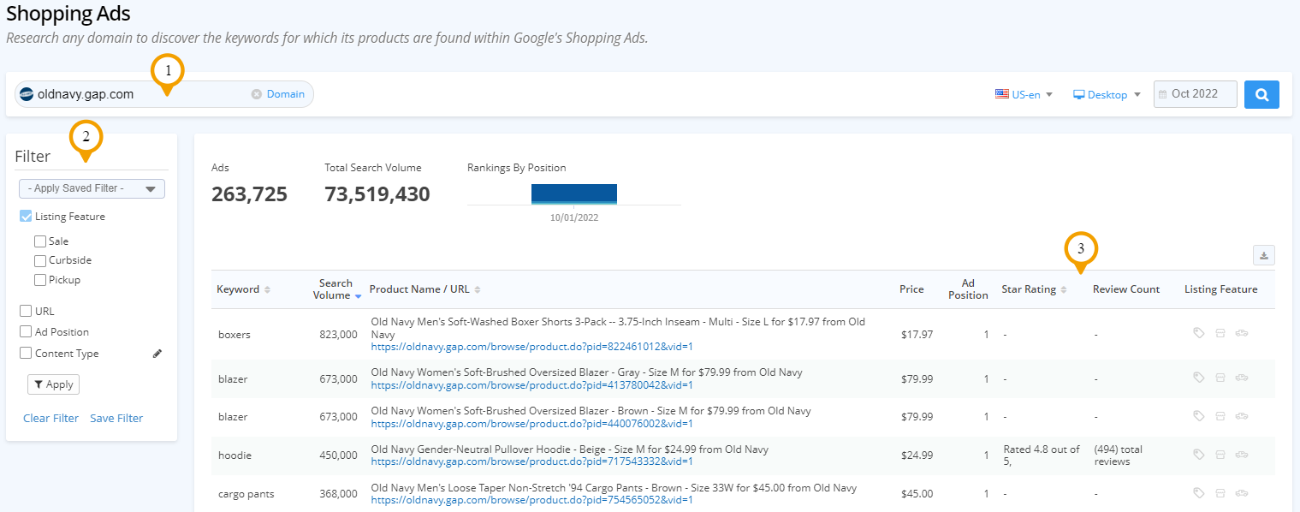Click the pickup car icon in boxers row
The width and height of the screenshot is (1300, 512).
point(1242,333)
